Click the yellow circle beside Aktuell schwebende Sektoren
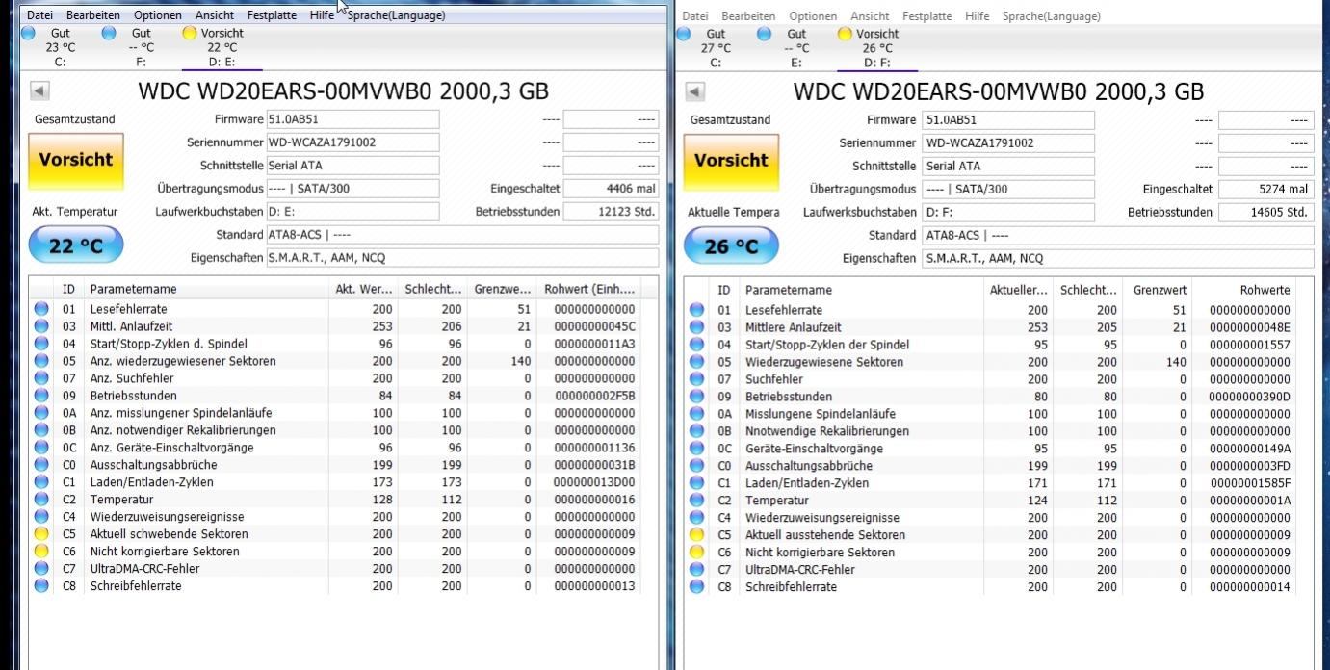This screenshot has width=1330, height=670. coord(41,534)
